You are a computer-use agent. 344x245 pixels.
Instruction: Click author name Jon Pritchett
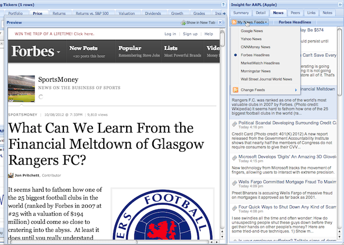pyautogui.click(x=27, y=175)
